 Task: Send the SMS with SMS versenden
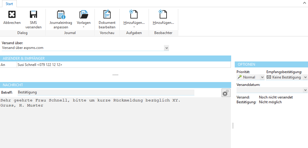[33, 20]
